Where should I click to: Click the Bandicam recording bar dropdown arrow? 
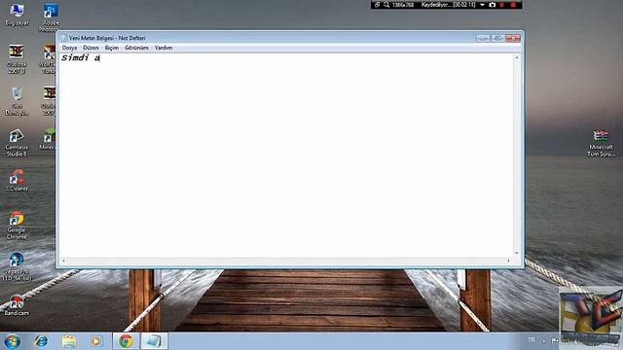click(x=482, y=5)
